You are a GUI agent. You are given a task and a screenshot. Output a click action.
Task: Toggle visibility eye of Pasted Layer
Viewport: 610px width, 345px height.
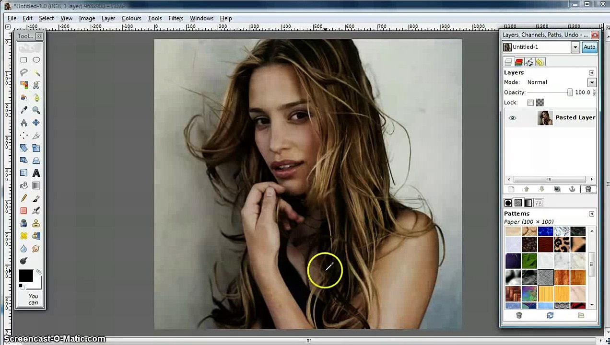tap(513, 118)
